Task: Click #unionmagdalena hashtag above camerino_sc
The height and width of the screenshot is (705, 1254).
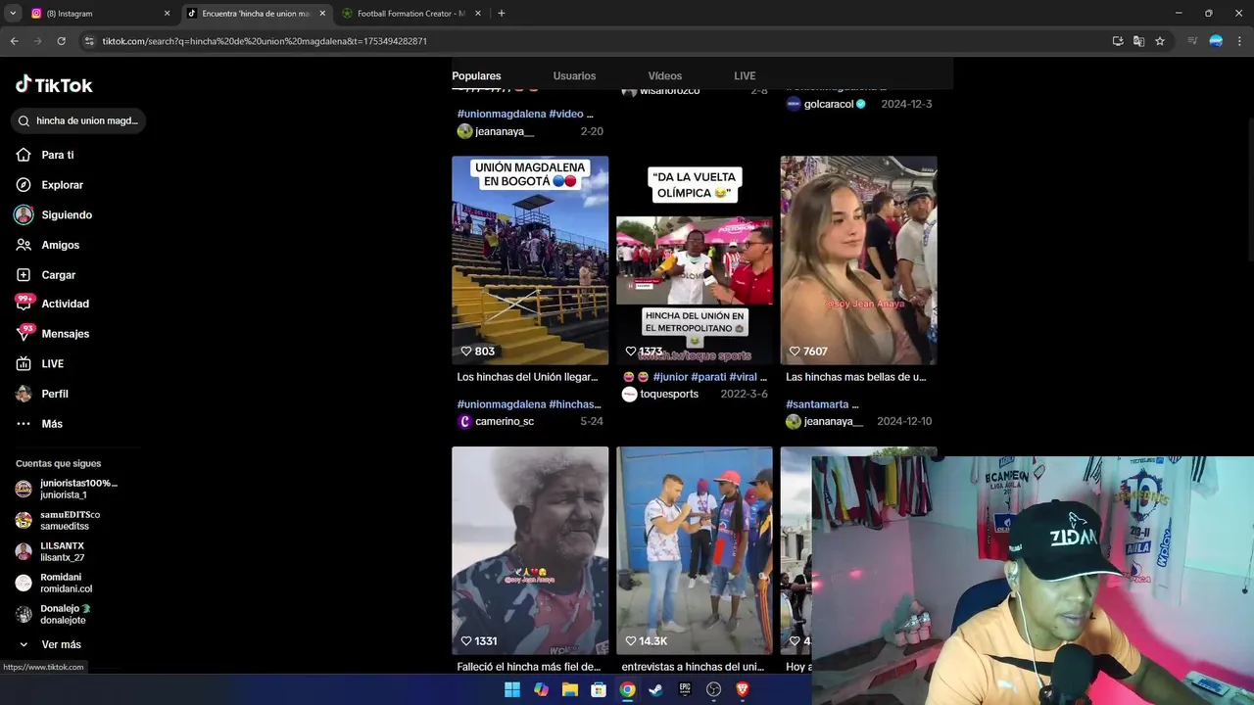Action: tap(502, 404)
